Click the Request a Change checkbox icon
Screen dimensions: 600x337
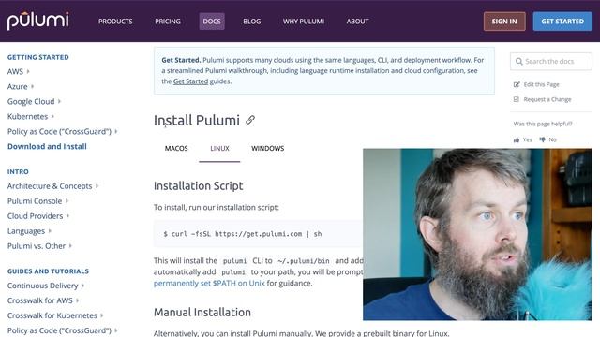(x=517, y=99)
